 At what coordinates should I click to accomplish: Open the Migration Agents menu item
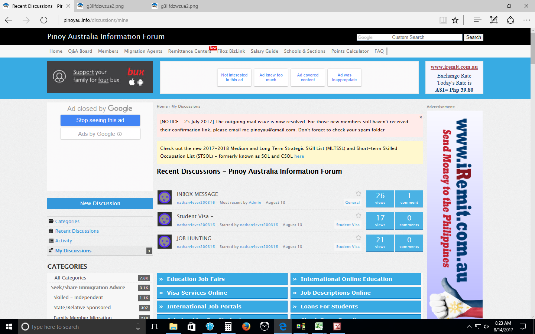point(143,51)
